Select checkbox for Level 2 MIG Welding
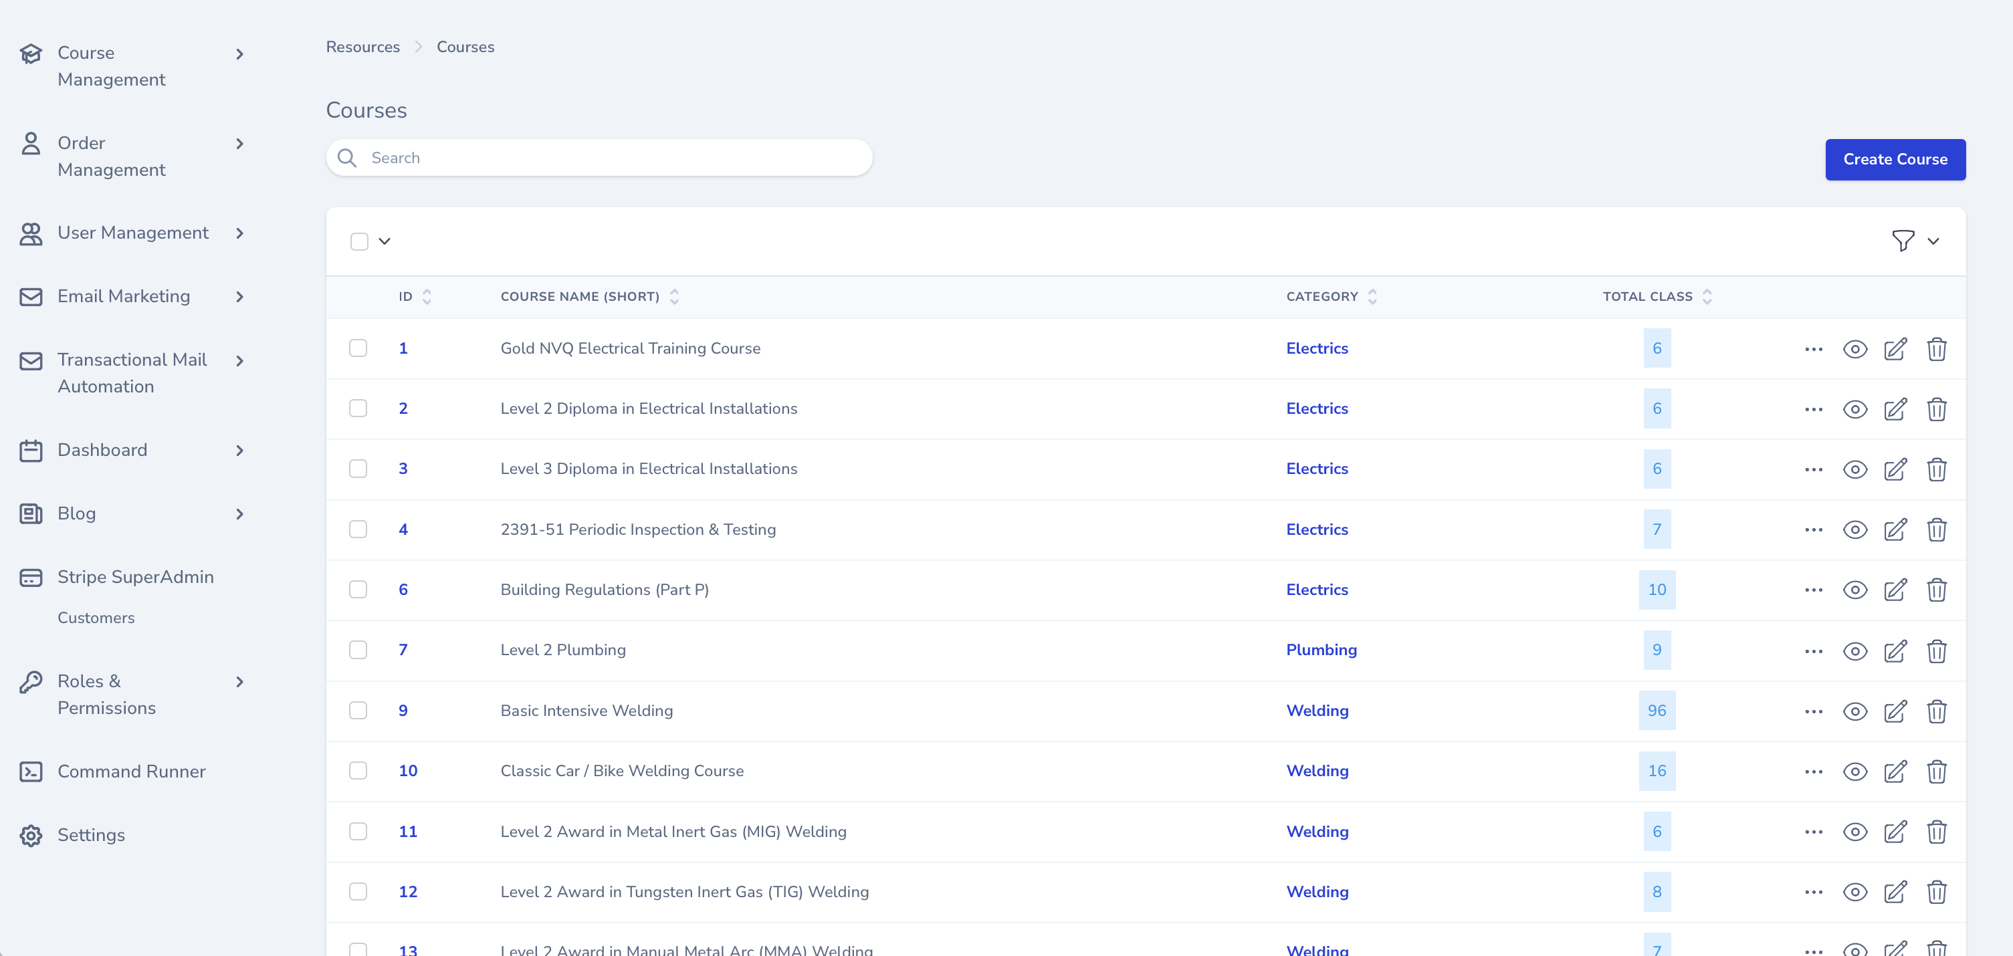Image resolution: width=2013 pixels, height=956 pixels. point(358,831)
